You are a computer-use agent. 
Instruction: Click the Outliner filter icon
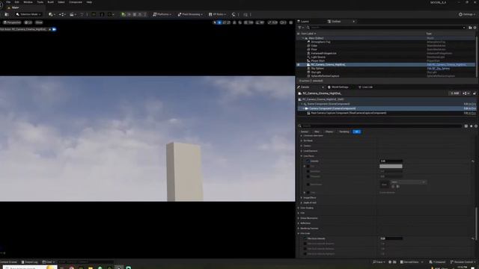coord(300,28)
